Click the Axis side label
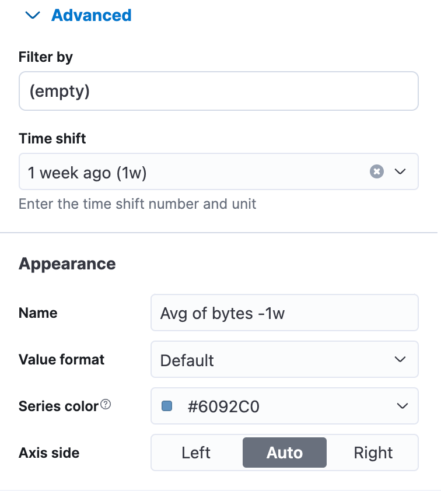The width and height of the screenshot is (441, 491). click(49, 453)
